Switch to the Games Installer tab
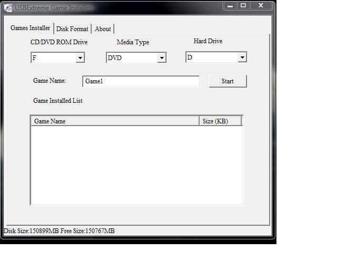 30,28
